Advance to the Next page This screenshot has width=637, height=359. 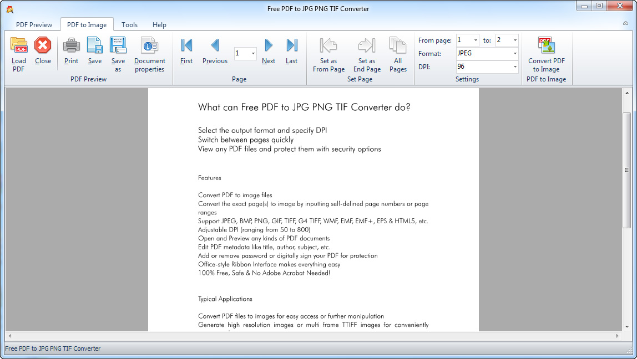click(269, 45)
